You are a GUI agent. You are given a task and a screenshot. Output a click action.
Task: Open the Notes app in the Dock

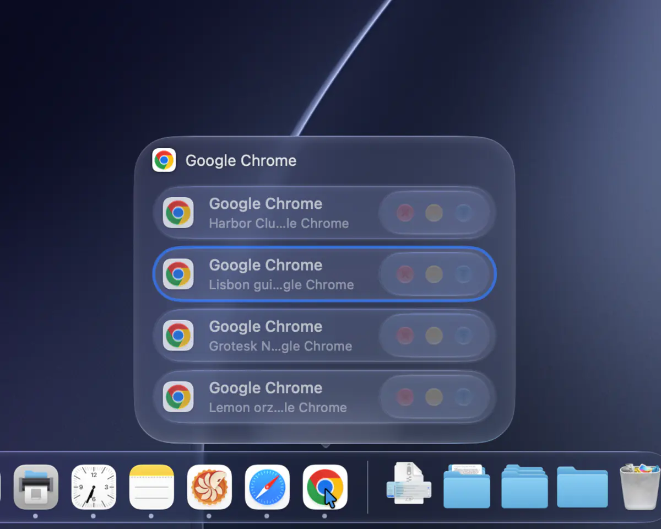(151, 487)
